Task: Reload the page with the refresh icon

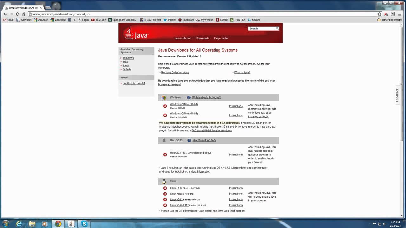Action: point(17,14)
